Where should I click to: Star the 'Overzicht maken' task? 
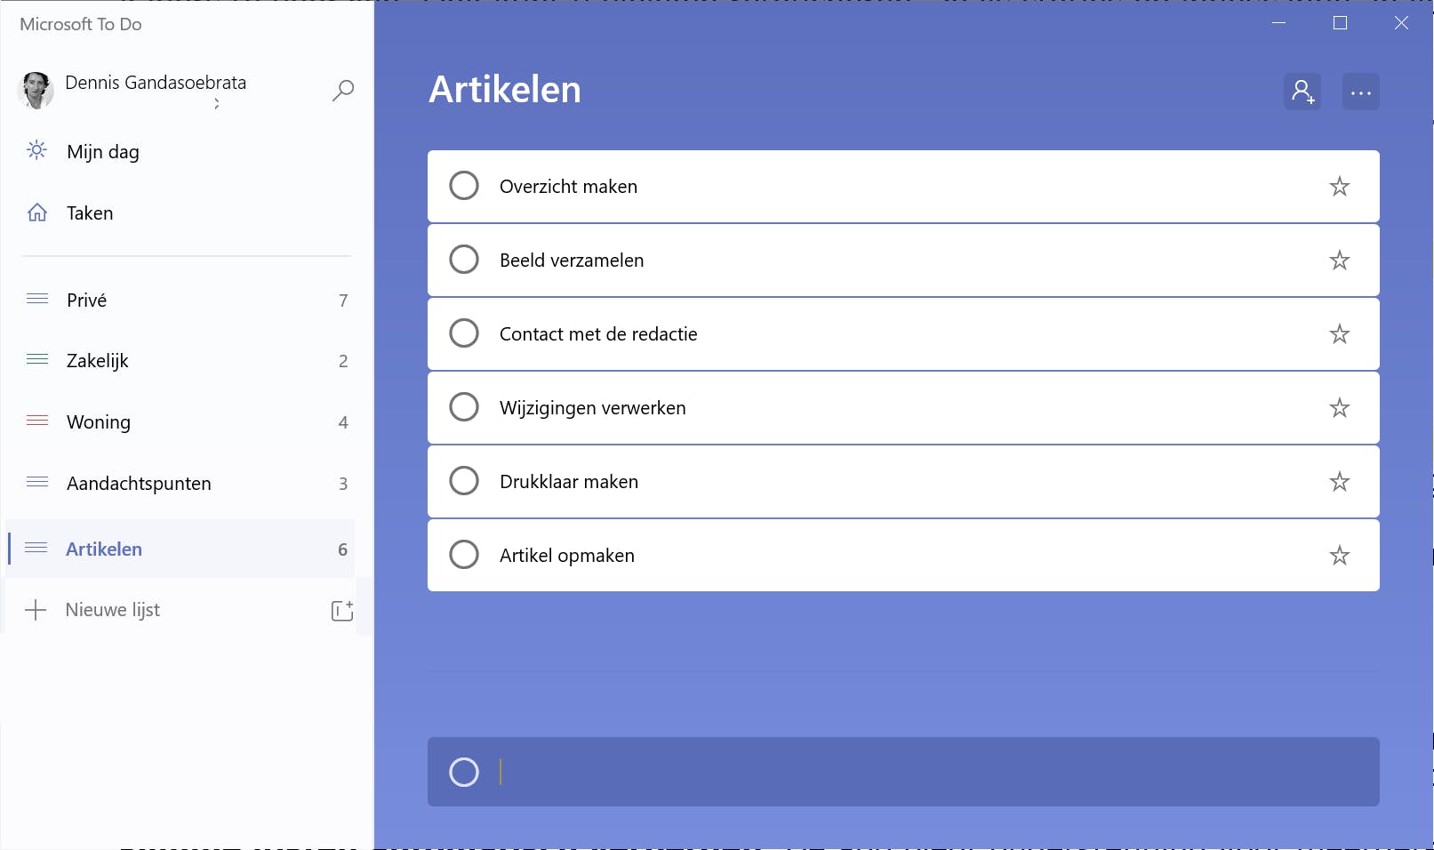pos(1339,187)
